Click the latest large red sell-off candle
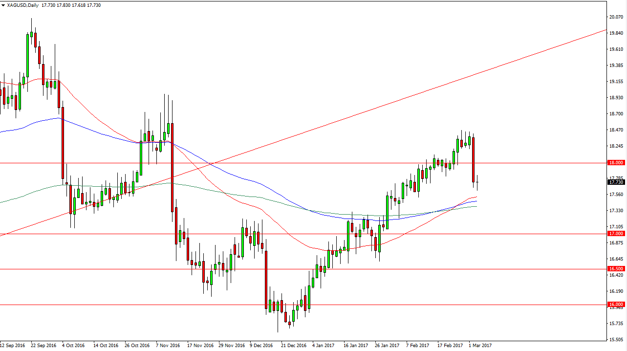Screen dimensions: 627x351 click(x=474, y=160)
